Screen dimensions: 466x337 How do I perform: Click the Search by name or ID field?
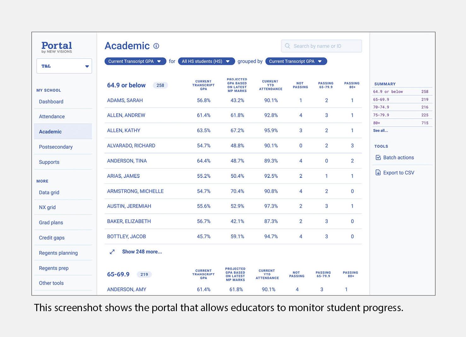pyautogui.click(x=321, y=46)
